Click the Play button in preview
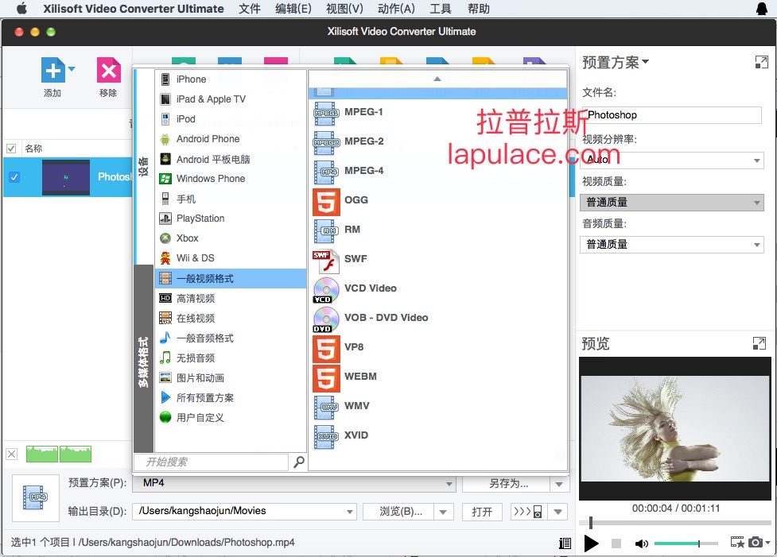This screenshot has height=557, width=777. [x=591, y=543]
